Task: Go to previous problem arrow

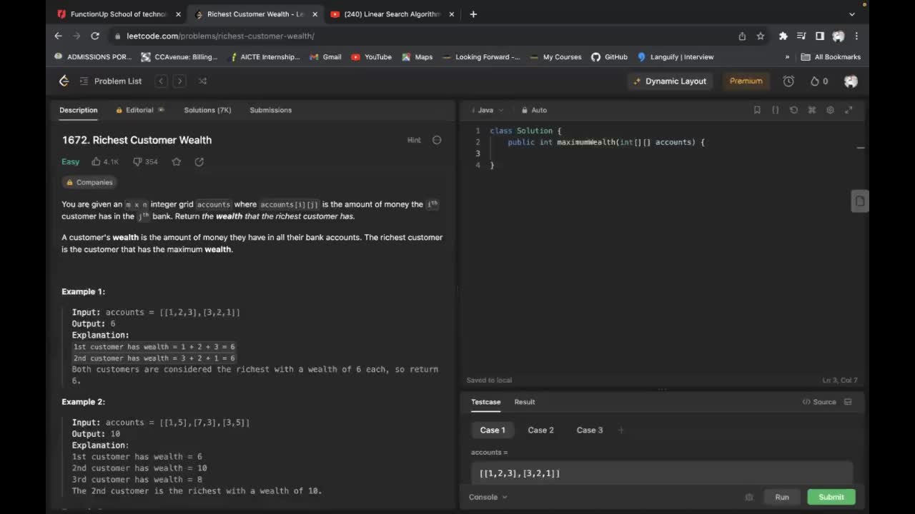Action: 162,81
